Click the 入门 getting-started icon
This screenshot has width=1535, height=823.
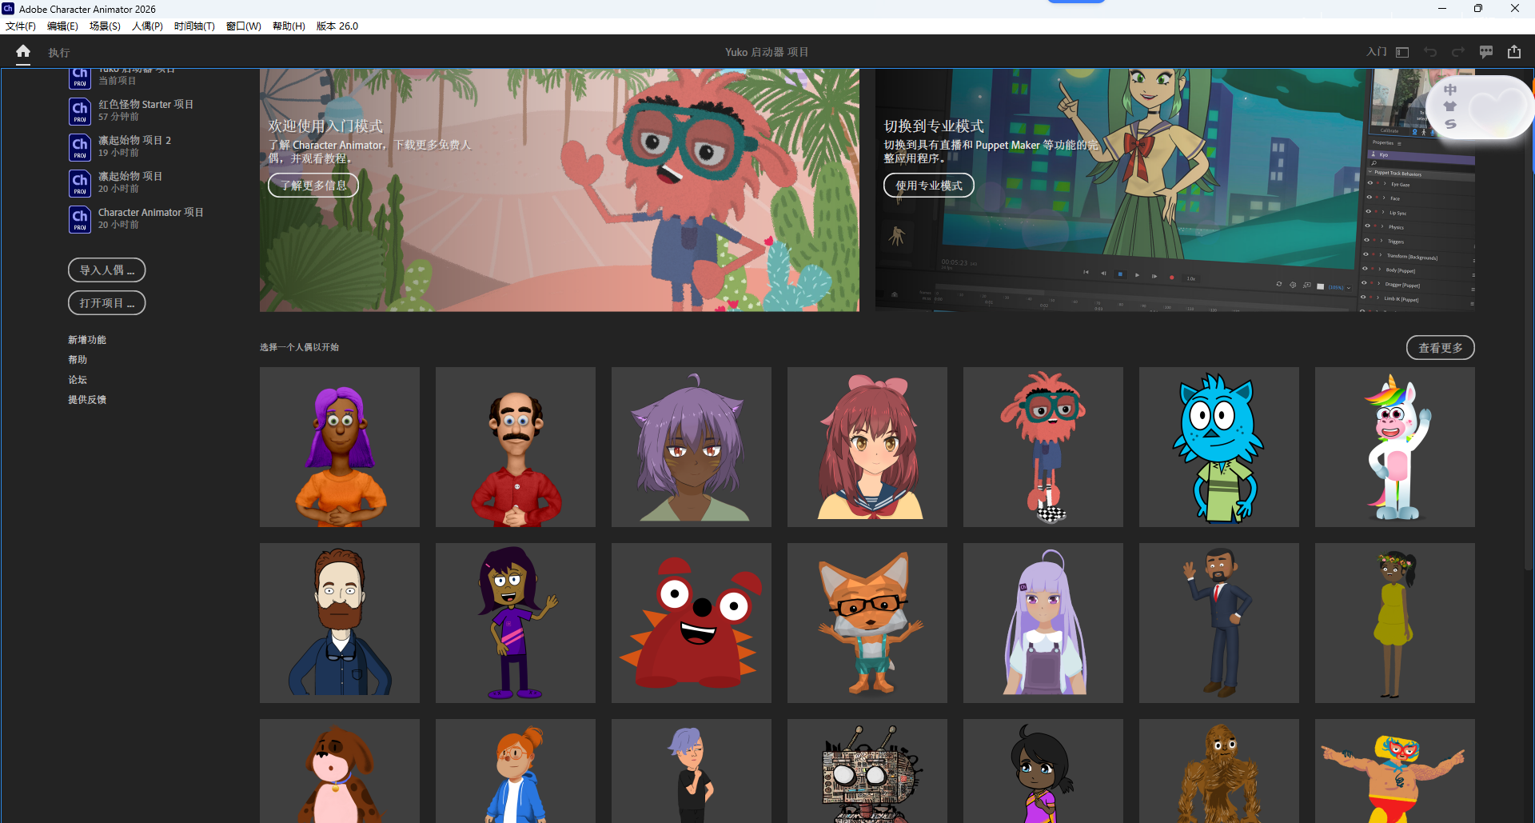point(1376,51)
